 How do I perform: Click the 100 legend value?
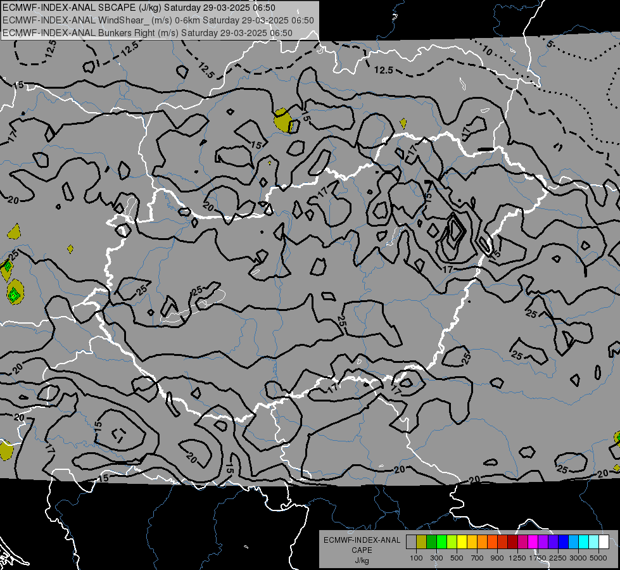[x=416, y=558]
